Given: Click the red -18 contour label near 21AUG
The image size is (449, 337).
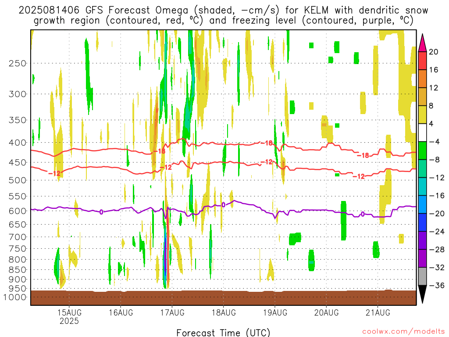Looking at the screenshot, I should tap(363, 155).
